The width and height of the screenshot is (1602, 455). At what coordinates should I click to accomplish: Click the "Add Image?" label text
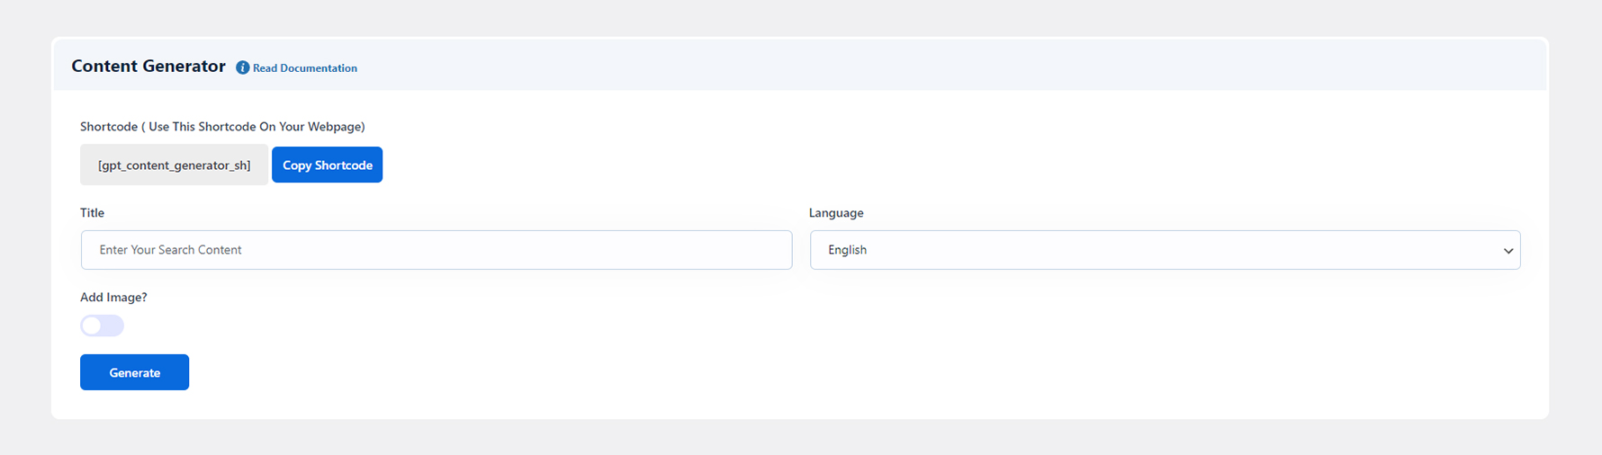click(x=113, y=298)
